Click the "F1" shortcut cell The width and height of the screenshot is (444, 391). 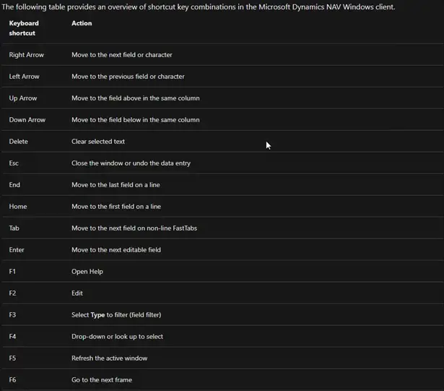click(12, 272)
